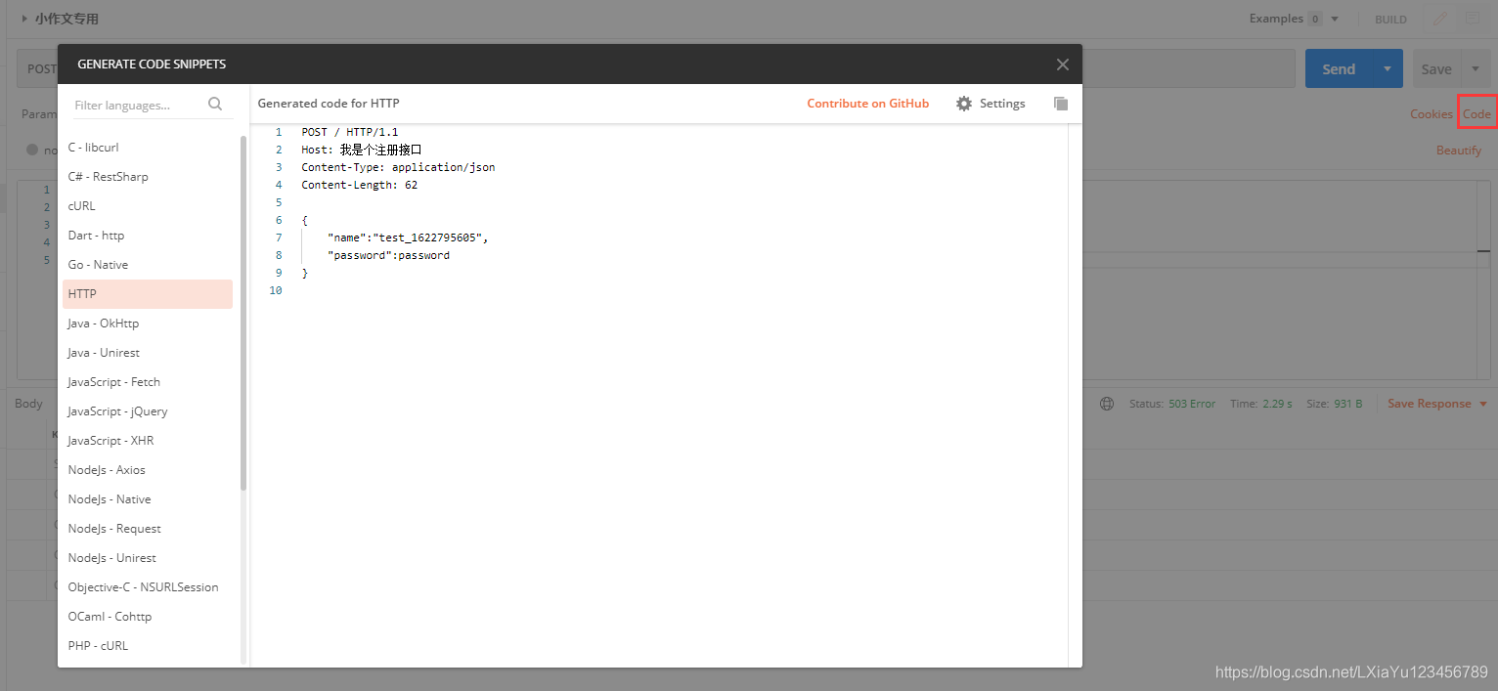The image size is (1498, 691).
Task: Copy the generated snippet to clipboard
Action: coord(1061,104)
